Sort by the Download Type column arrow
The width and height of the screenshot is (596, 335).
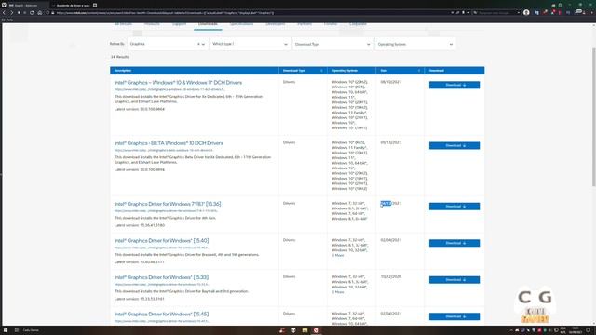[x=321, y=71]
